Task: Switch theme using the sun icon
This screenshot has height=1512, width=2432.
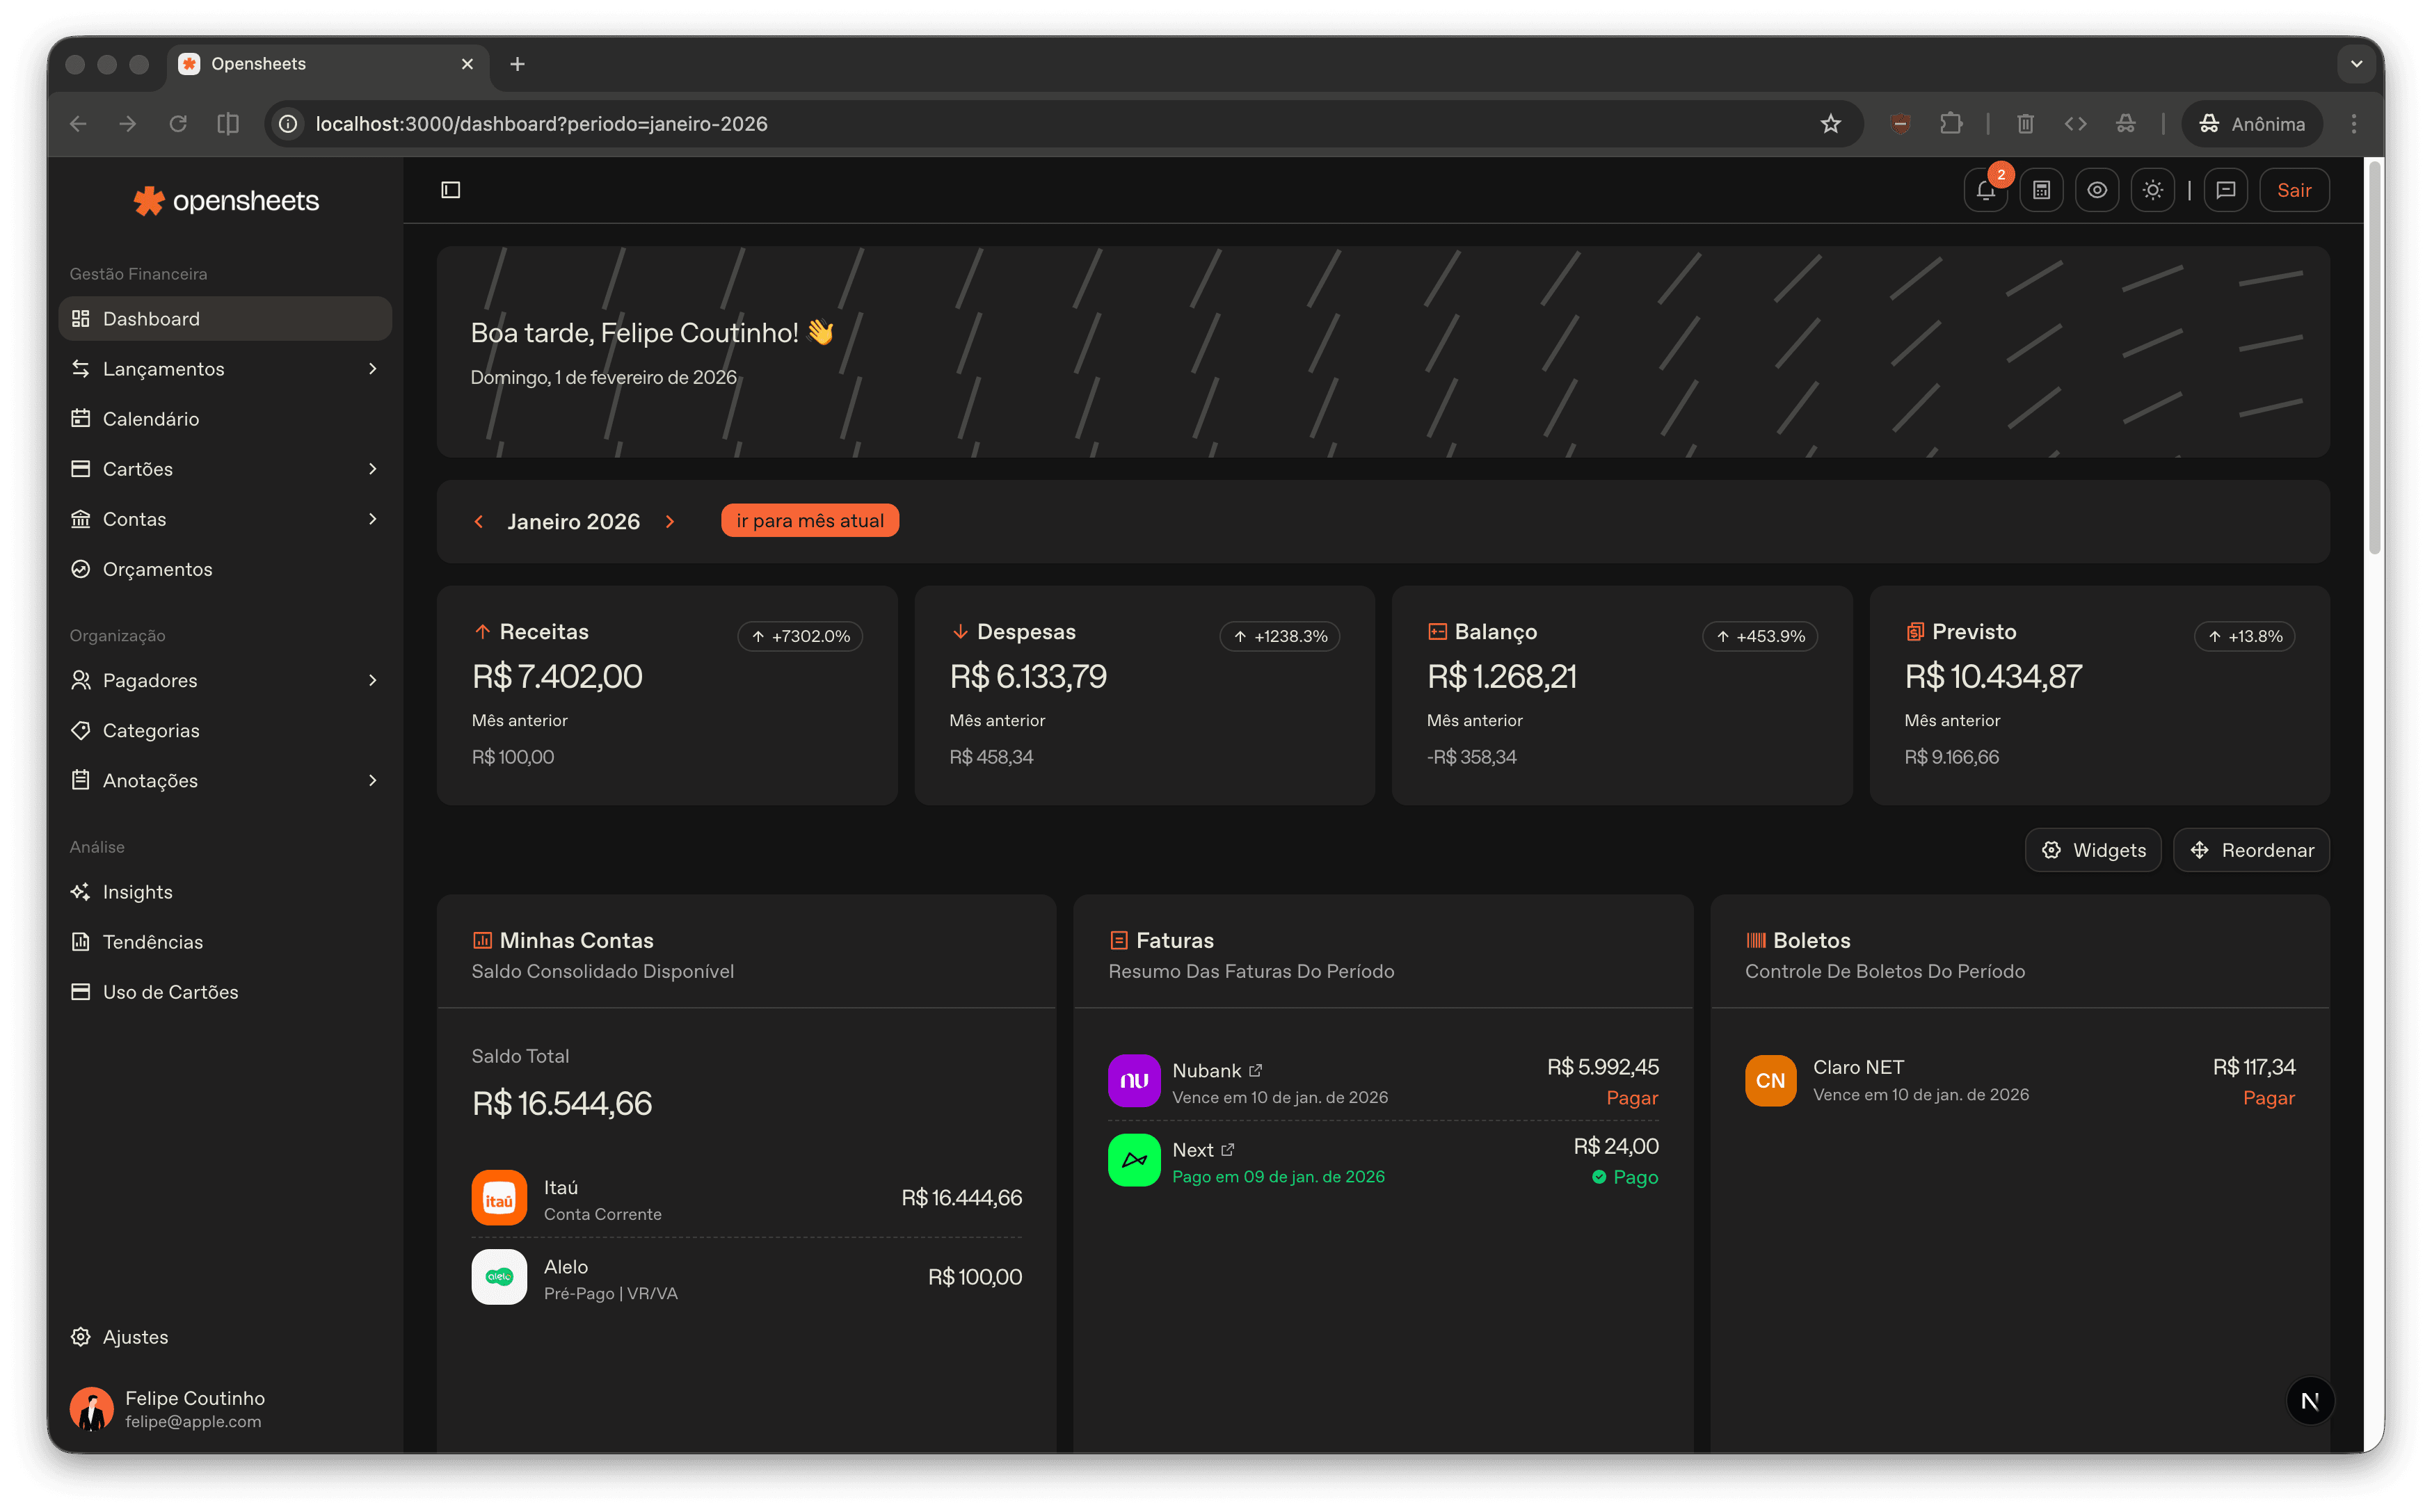Action: [x=2154, y=190]
